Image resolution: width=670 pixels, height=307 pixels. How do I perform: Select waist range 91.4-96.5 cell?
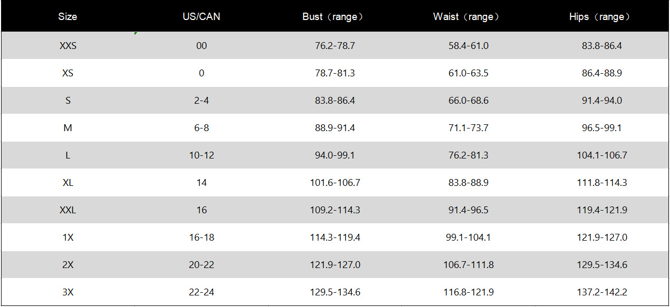pos(468,210)
